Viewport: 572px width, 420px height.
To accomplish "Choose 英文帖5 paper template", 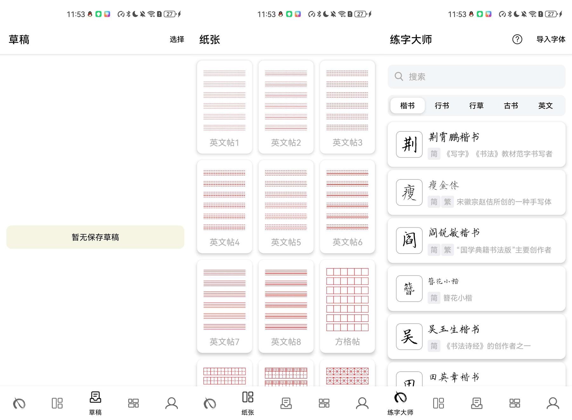I will [286, 206].
